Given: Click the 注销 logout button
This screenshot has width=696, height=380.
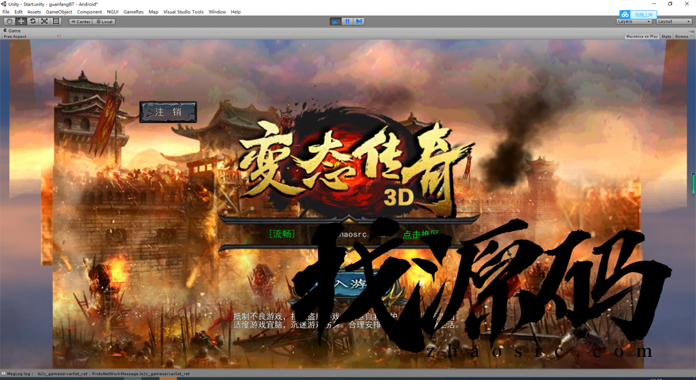Looking at the screenshot, I should coord(169,112).
